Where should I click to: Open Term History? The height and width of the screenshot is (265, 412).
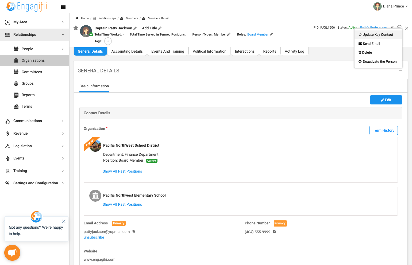click(x=383, y=130)
